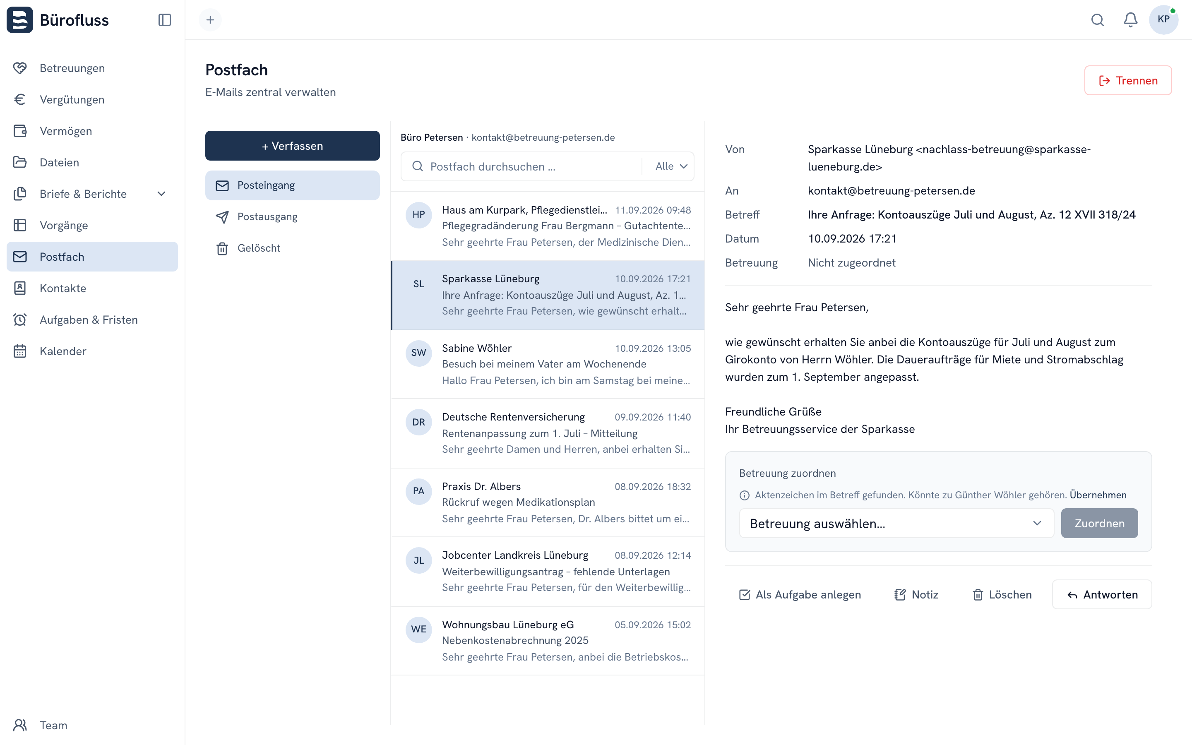Click Datum value 10.09.2026 17:21
The width and height of the screenshot is (1192, 745).
pos(852,239)
